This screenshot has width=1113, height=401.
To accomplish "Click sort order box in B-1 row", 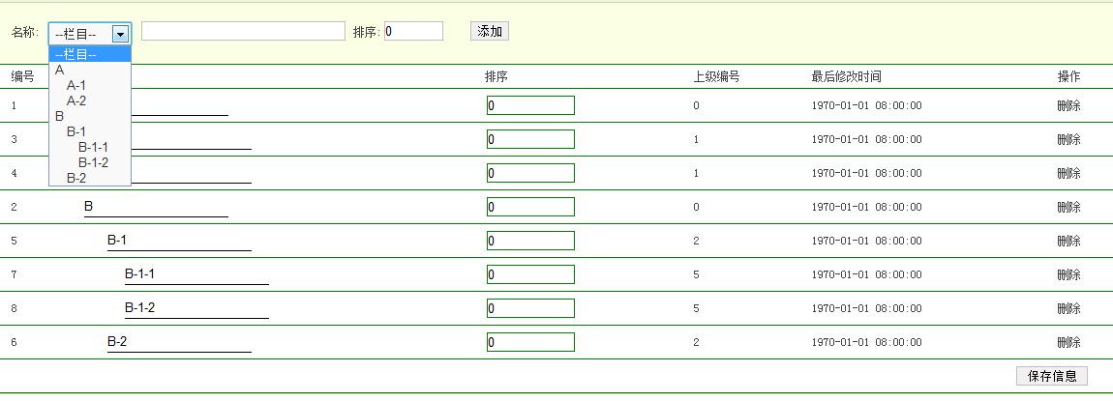I will tap(530, 241).
